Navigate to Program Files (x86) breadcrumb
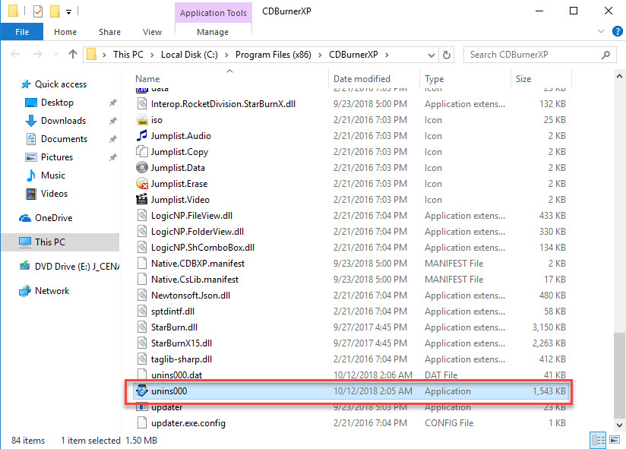626x449 pixels. (273, 55)
